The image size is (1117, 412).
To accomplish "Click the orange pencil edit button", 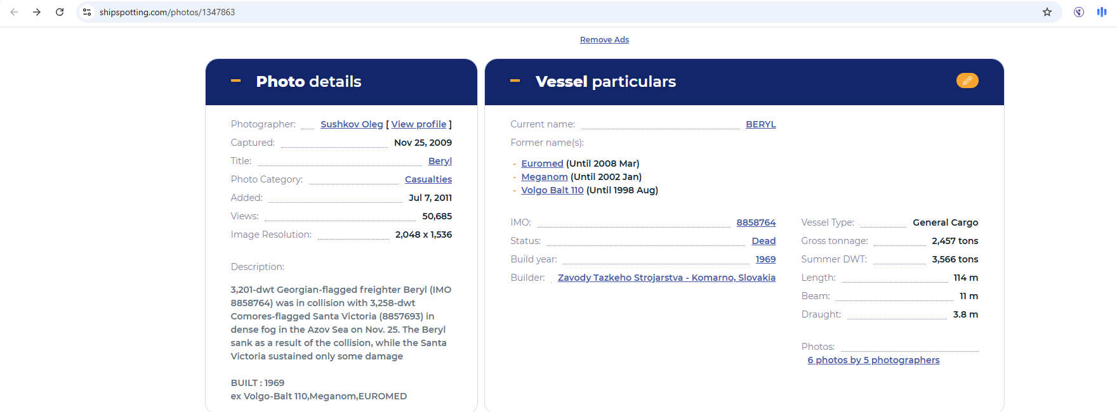I will pyautogui.click(x=967, y=80).
